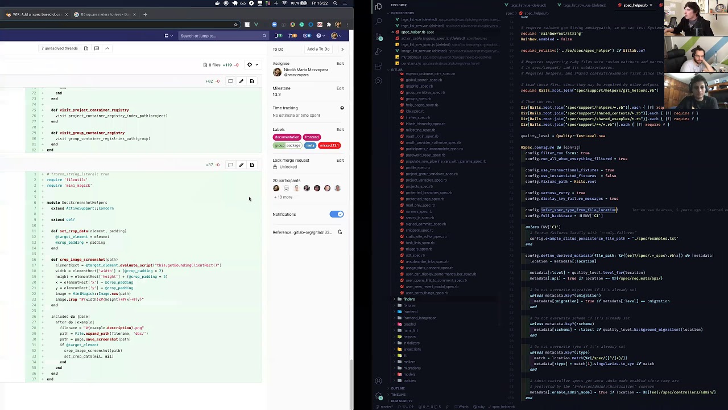
Task: Switch to tags_list_row.vue (deleted) editor tab
Action: coord(584,5)
